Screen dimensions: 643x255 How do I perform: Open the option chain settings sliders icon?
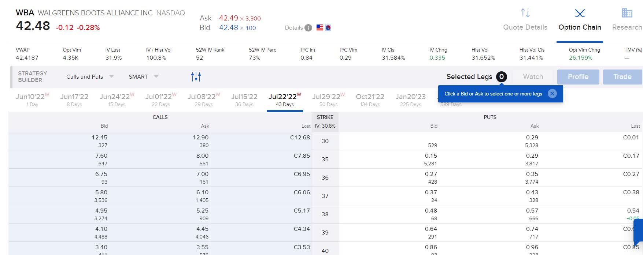[196, 76]
